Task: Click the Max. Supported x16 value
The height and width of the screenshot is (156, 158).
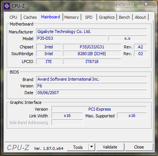Action: point(132,115)
